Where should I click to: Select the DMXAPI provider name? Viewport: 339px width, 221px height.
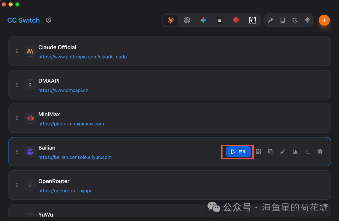(49, 81)
